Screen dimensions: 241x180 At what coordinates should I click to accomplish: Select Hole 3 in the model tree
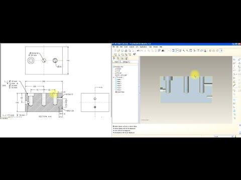pos(119,83)
